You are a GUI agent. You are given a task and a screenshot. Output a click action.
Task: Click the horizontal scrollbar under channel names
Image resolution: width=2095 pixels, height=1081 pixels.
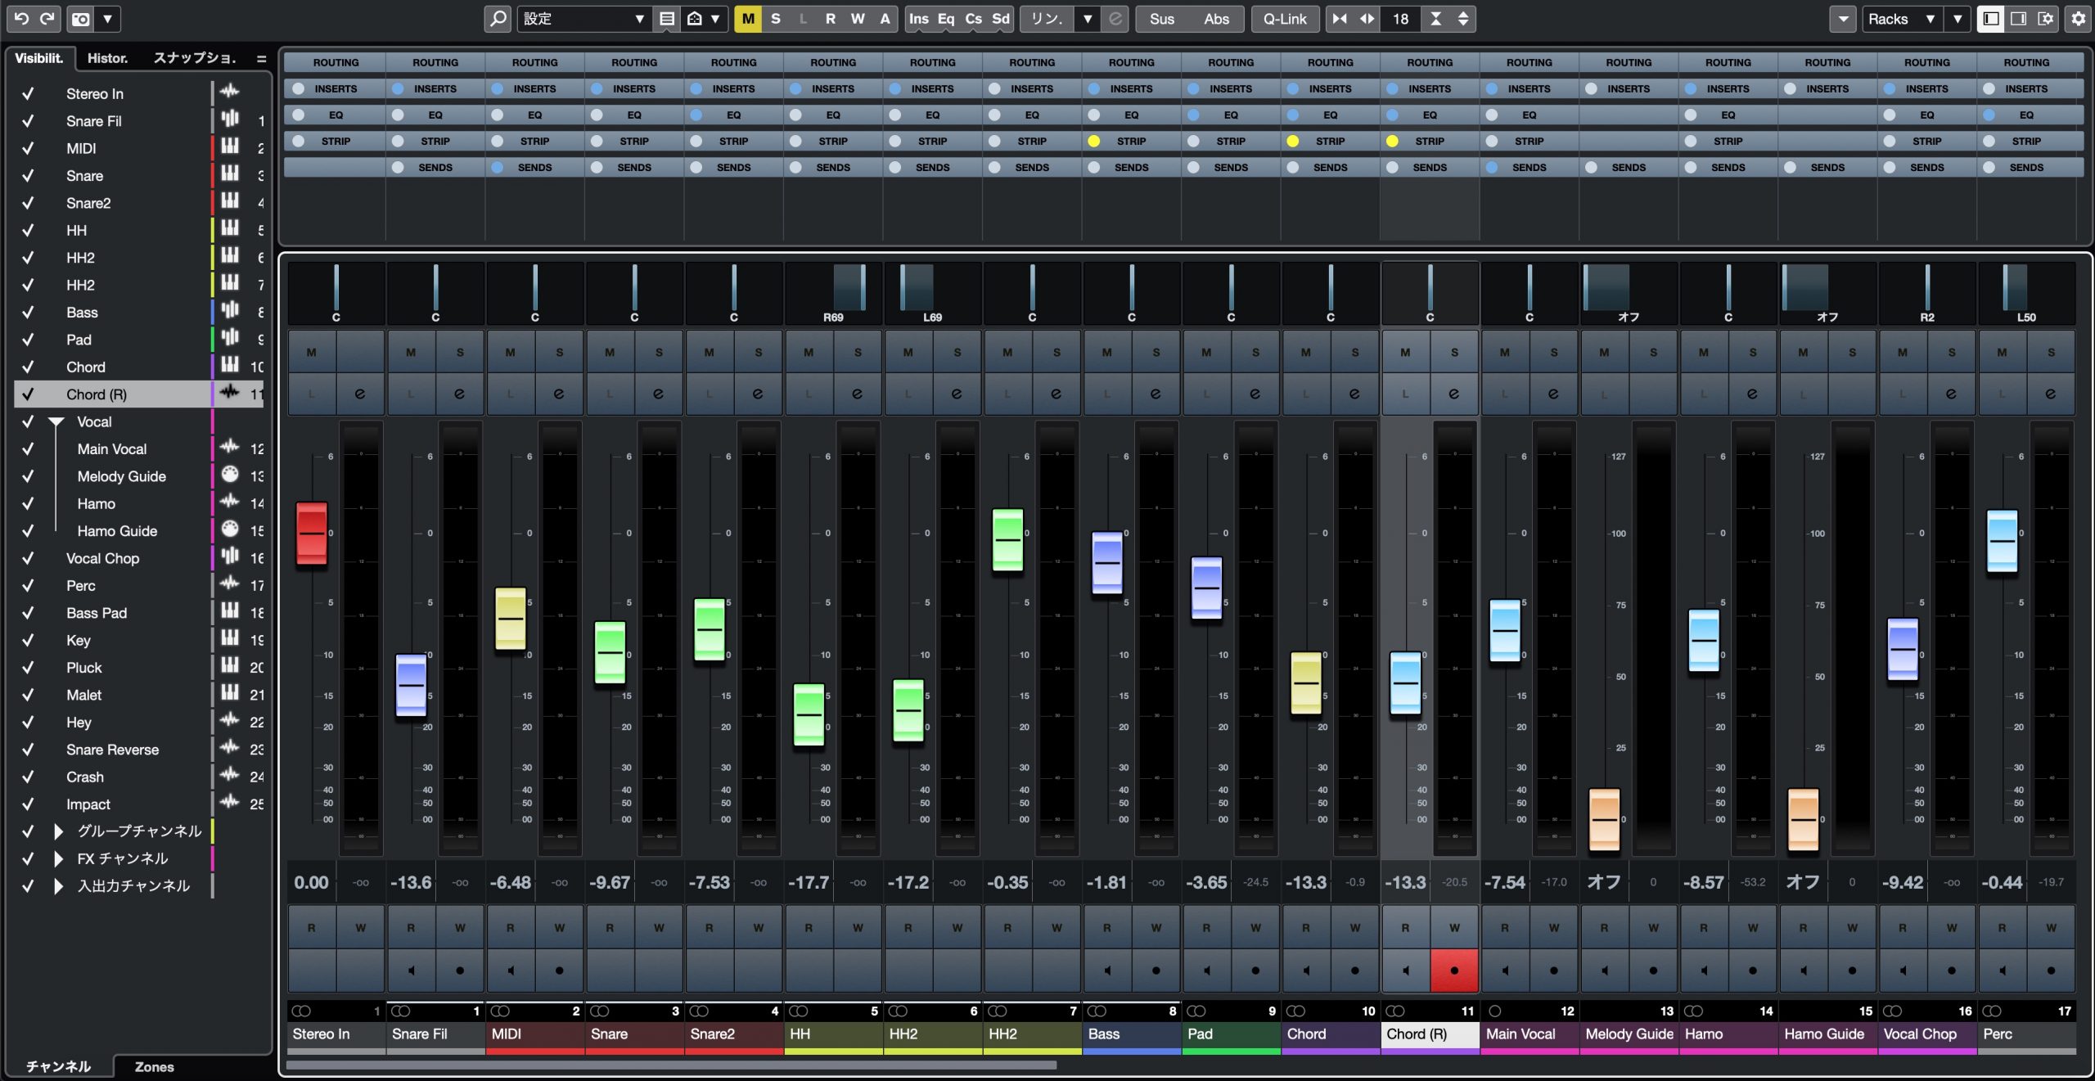coord(671,1065)
